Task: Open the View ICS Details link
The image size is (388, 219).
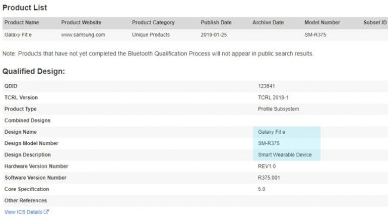Action: point(23,212)
